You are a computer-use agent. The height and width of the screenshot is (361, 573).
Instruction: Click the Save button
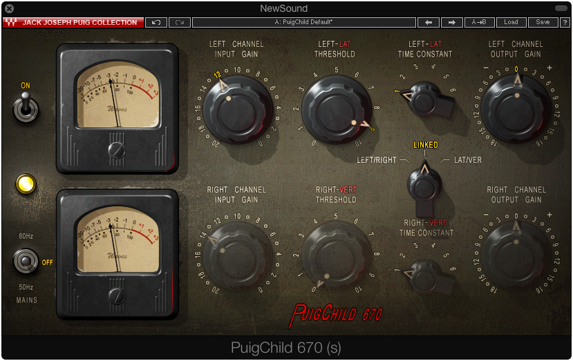pos(543,22)
